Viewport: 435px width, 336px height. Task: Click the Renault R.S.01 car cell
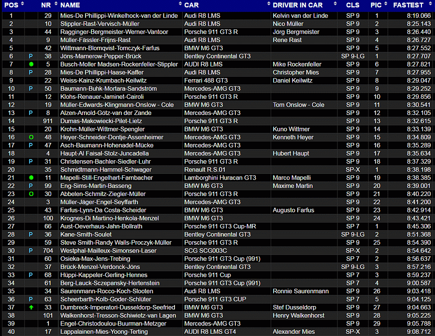[x=205, y=169]
